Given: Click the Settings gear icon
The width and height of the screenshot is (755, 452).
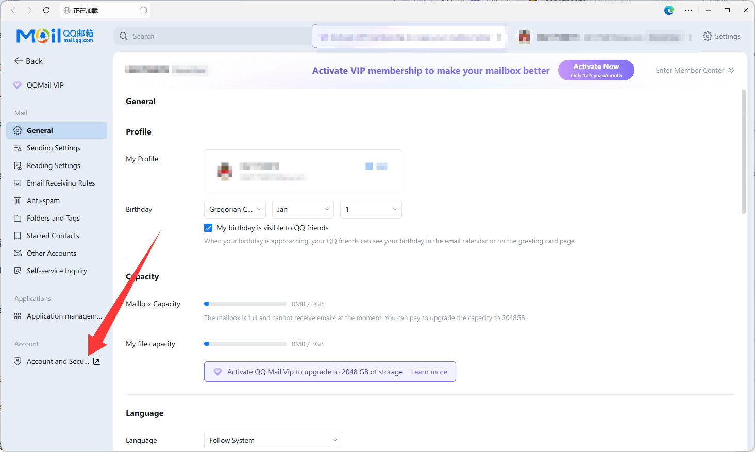Looking at the screenshot, I should (x=708, y=36).
